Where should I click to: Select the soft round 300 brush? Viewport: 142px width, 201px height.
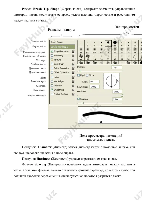point(101,50)
